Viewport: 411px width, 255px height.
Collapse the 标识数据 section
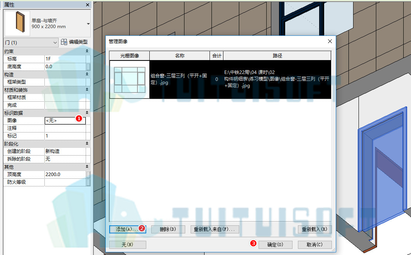(x=87, y=113)
